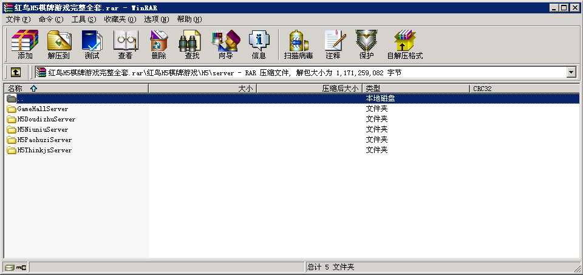Click the drive icon in status bar

pyautogui.click(x=10, y=267)
